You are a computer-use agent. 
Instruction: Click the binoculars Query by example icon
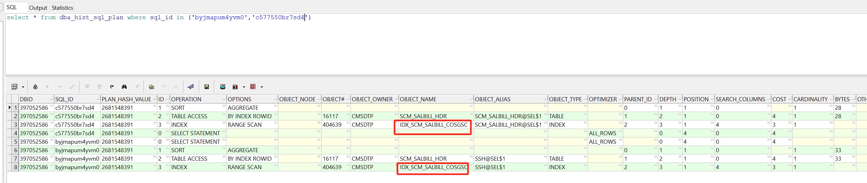click(124, 86)
